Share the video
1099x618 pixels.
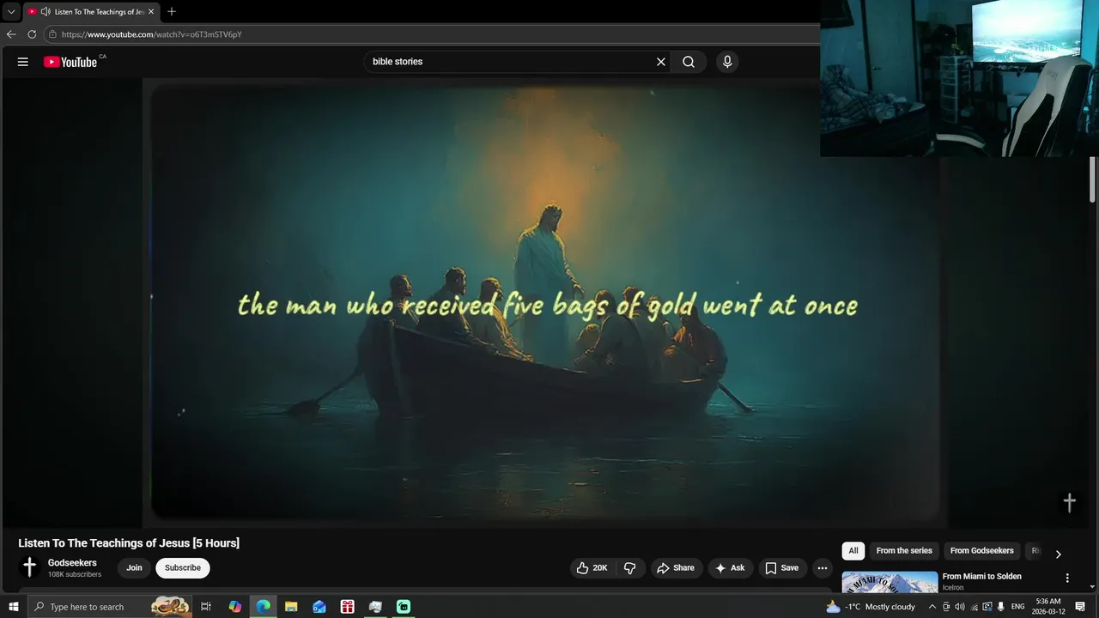click(676, 568)
